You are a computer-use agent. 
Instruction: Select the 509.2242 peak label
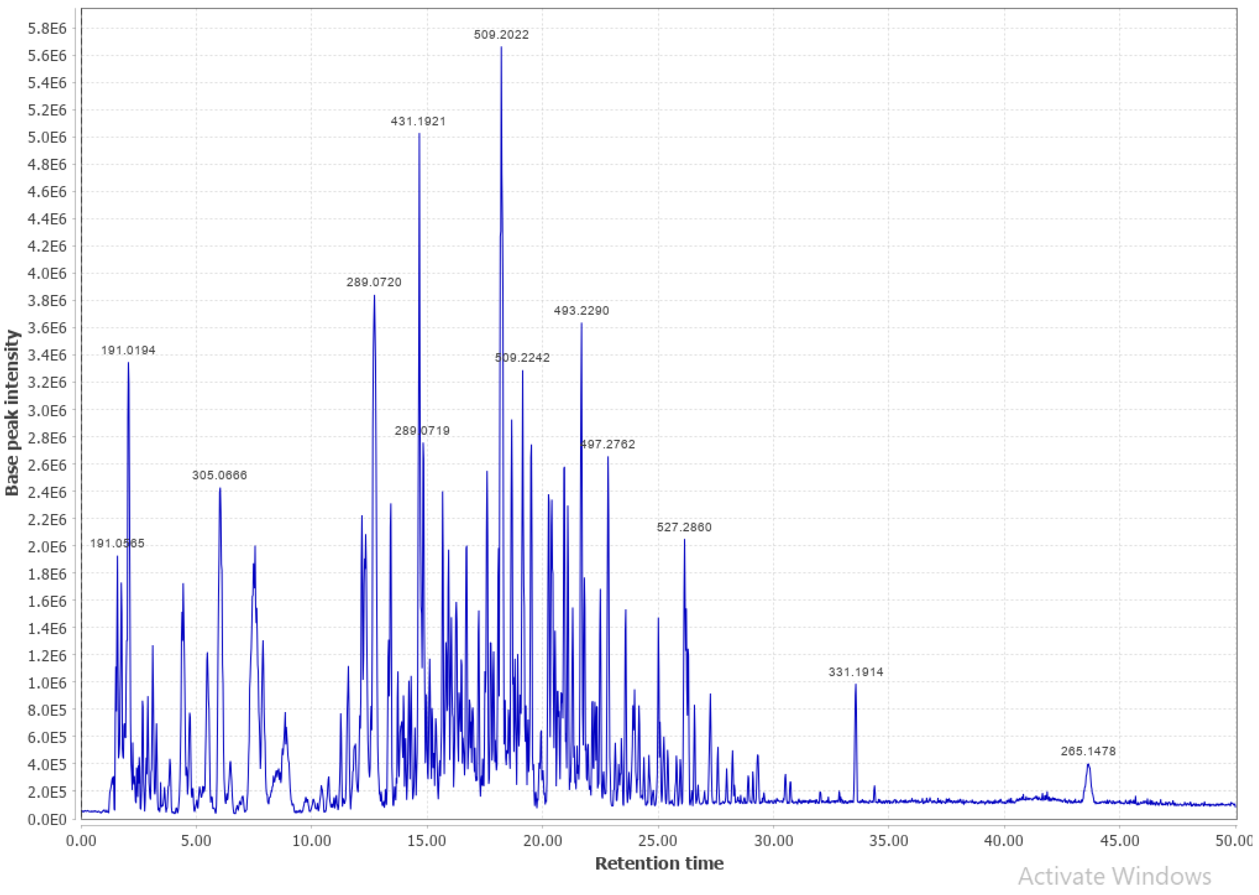pos(522,358)
